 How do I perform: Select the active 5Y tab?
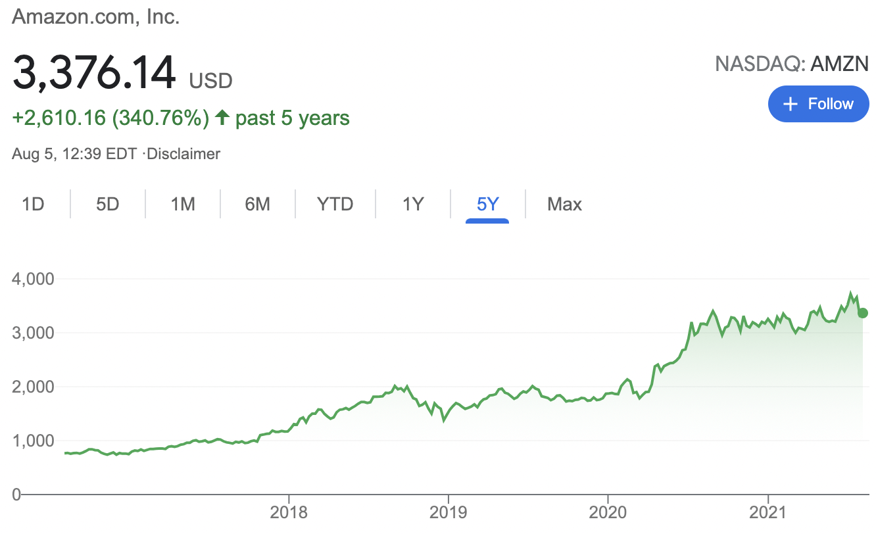point(488,204)
